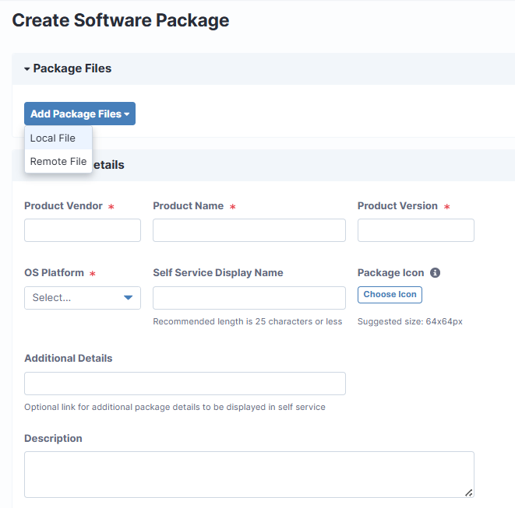The height and width of the screenshot is (508, 515).
Task: Toggle the partially hidden Package Details header
Action: [x=108, y=165]
